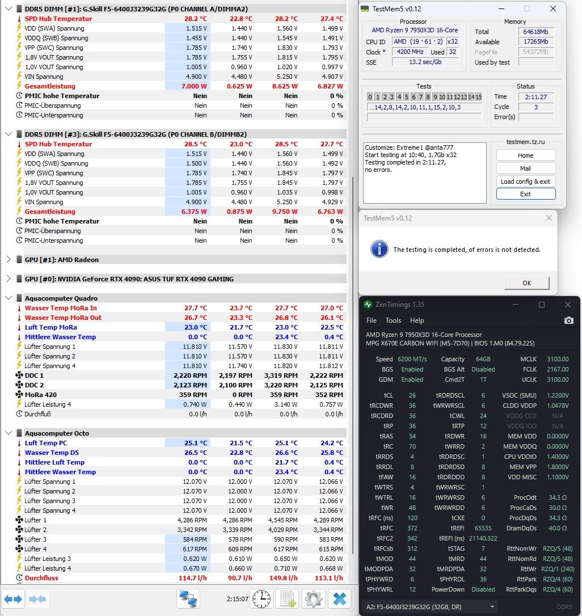
Task: Click ZenTimings Speed 6200 MT/s value
Action: click(412, 359)
